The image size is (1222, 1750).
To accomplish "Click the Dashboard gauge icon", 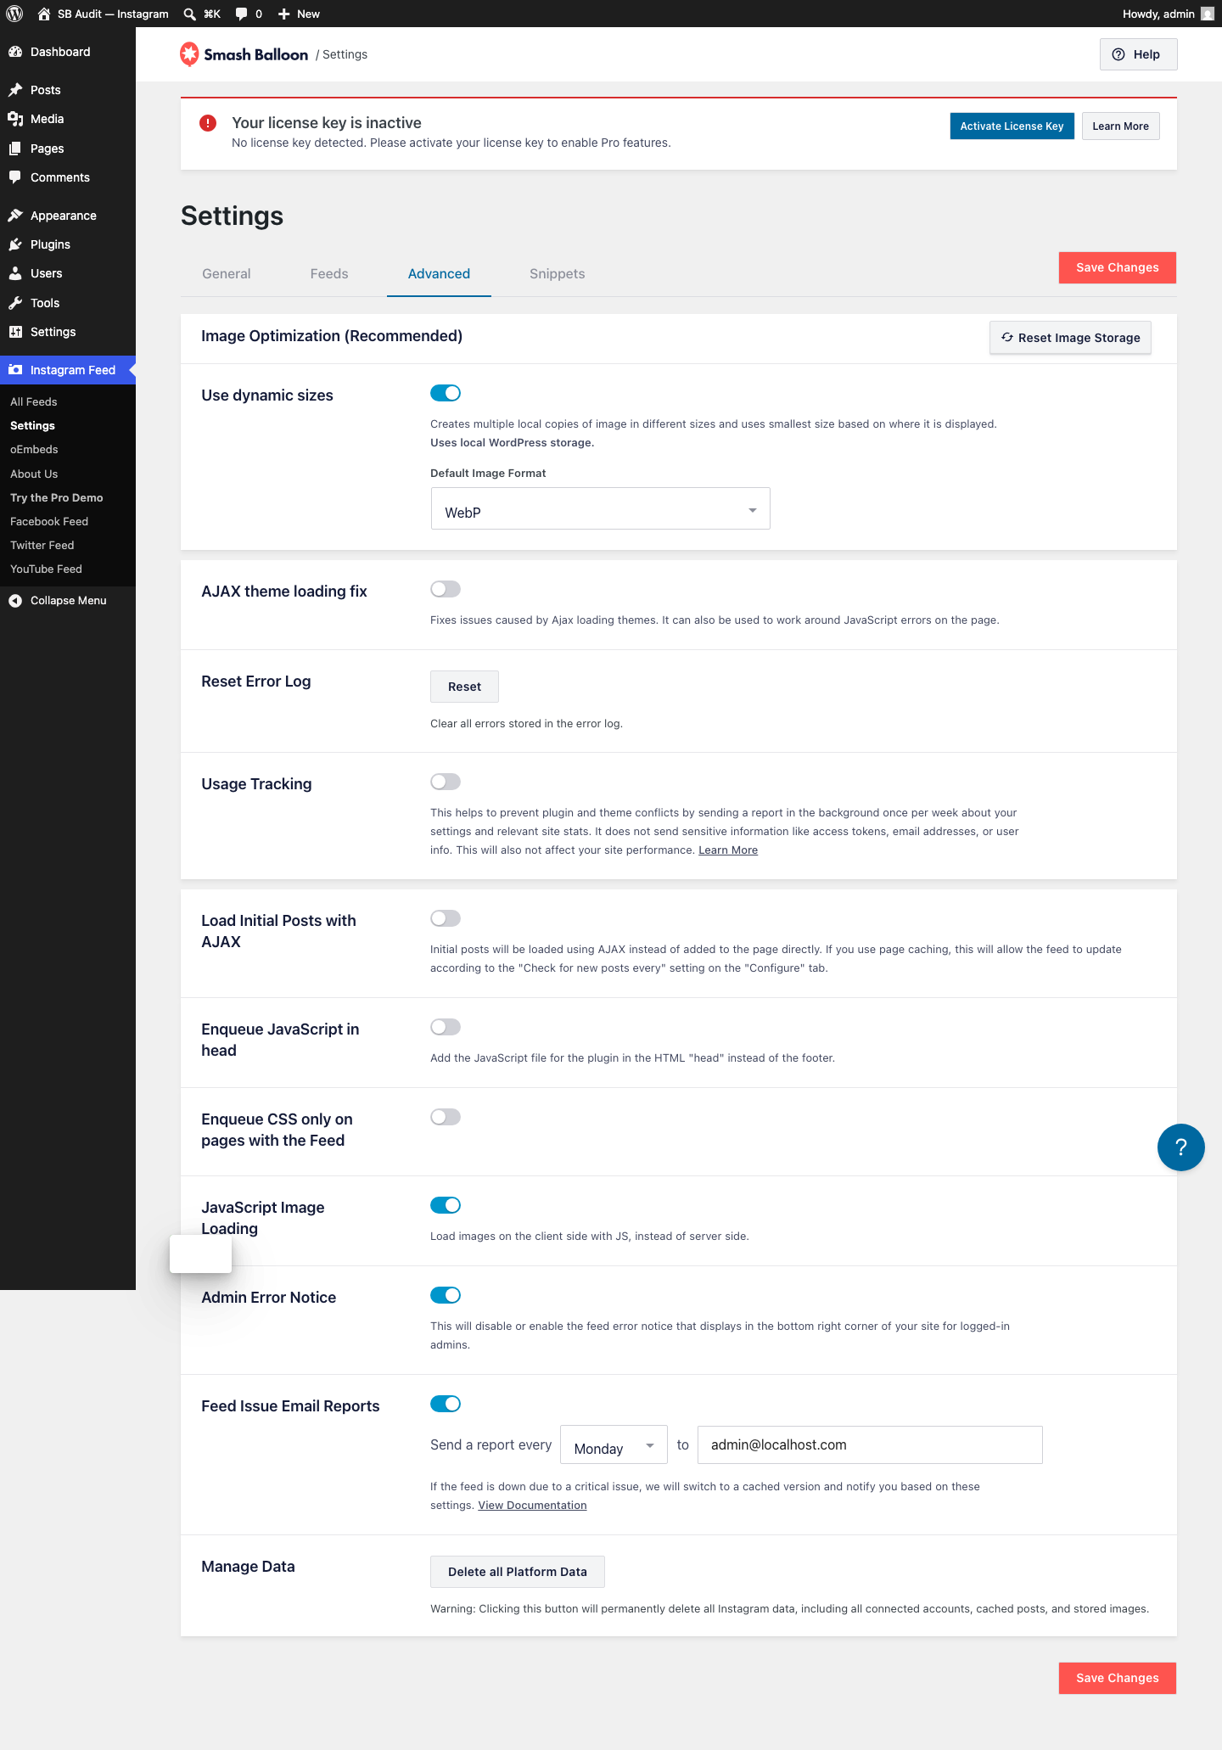I will tap(15, 52).
